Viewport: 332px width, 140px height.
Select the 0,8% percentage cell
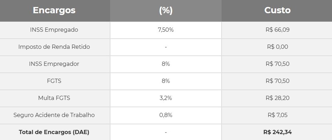click(x=166, y=115)
